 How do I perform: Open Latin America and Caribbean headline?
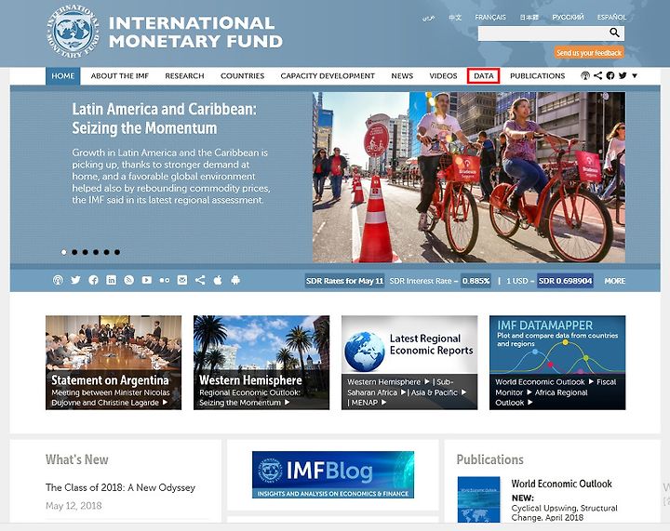click(x=164, y=118)
